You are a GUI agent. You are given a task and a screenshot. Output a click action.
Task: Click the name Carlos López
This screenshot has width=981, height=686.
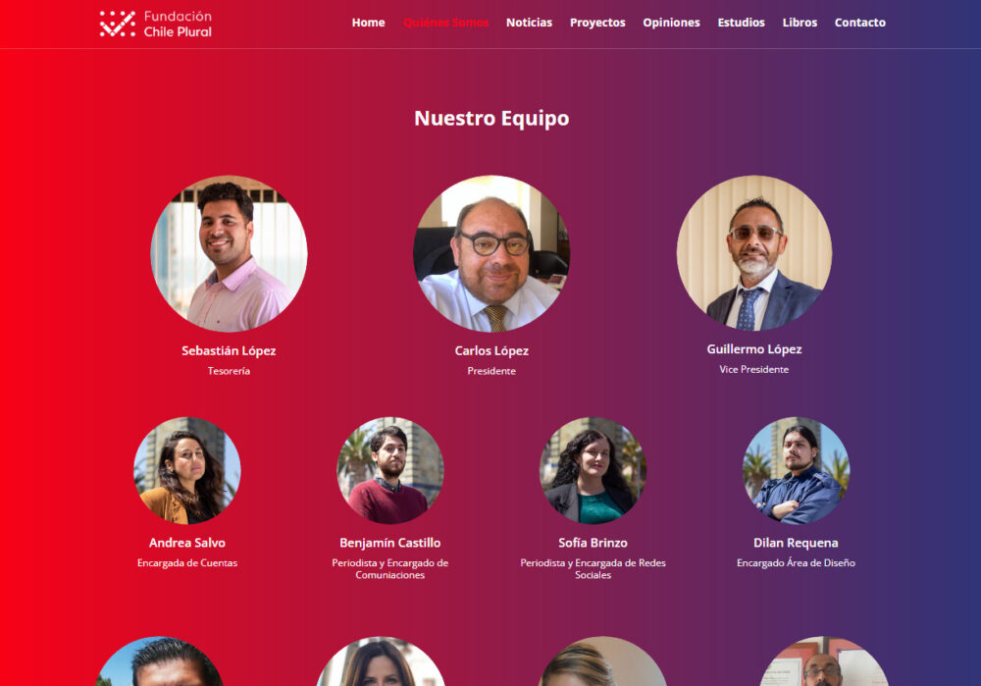coord(491,350)
